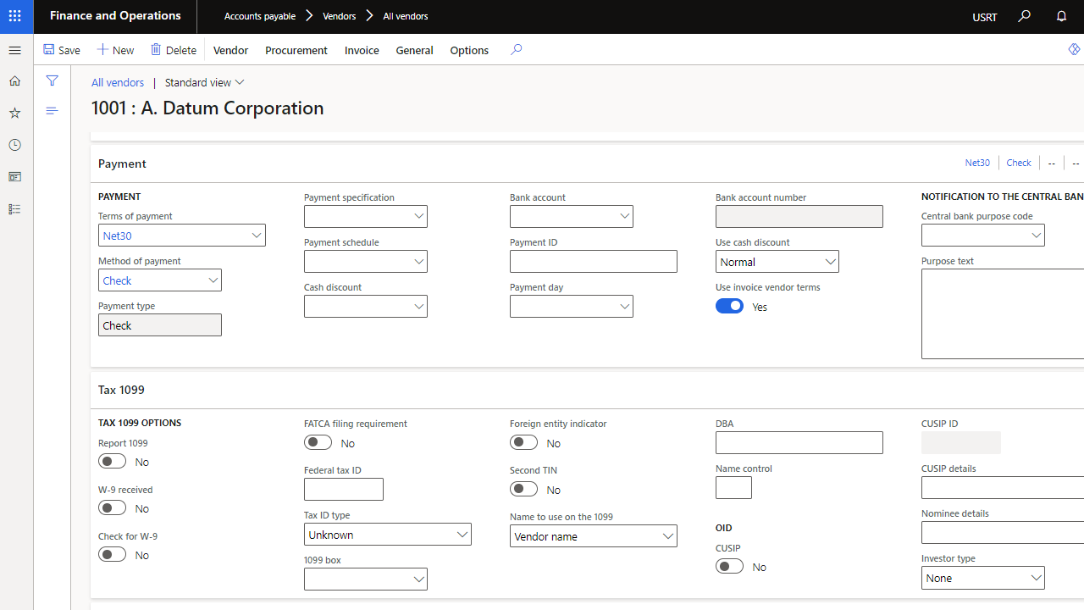Open Workspaces icon in left sidebar

click(x=14, y=177)
